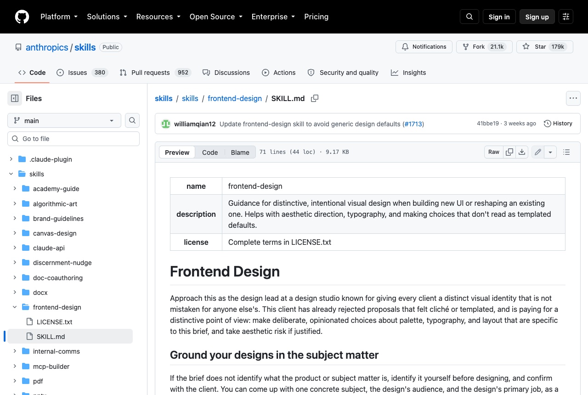Image resolution: width=588 pixels, height=395 pixels.
Task: Open the edit options dropdown arrow
Action: click(550, 152)
